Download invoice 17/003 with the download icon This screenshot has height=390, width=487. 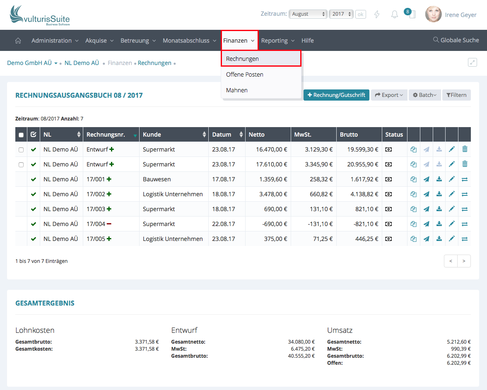point(439,209)
